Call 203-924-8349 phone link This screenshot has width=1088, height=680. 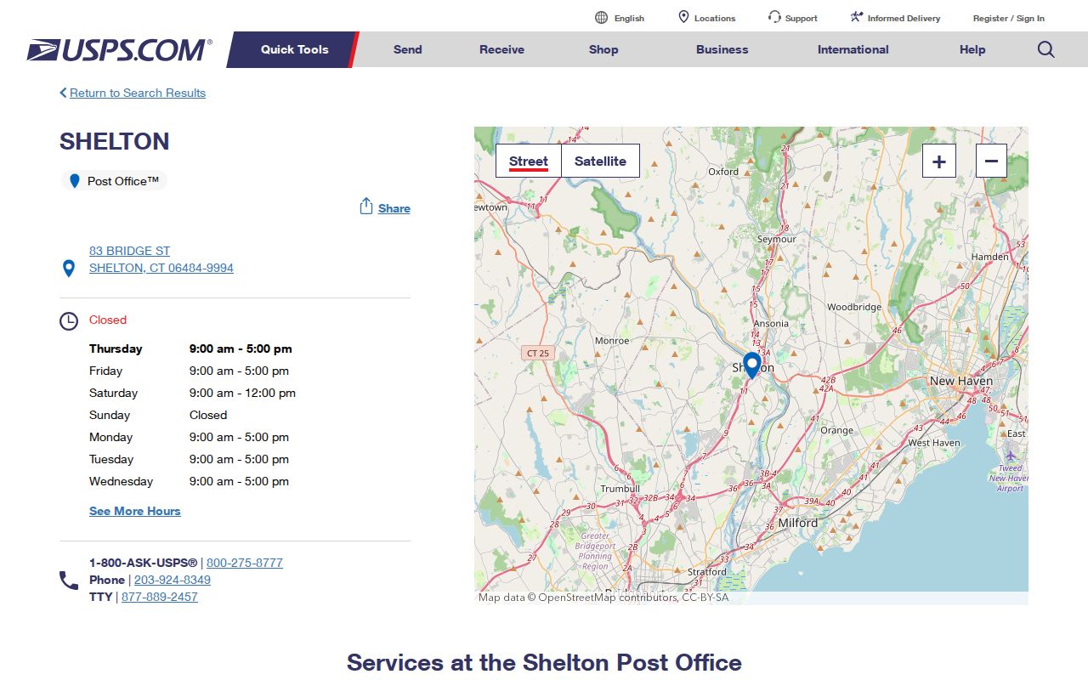coord(173,580)
